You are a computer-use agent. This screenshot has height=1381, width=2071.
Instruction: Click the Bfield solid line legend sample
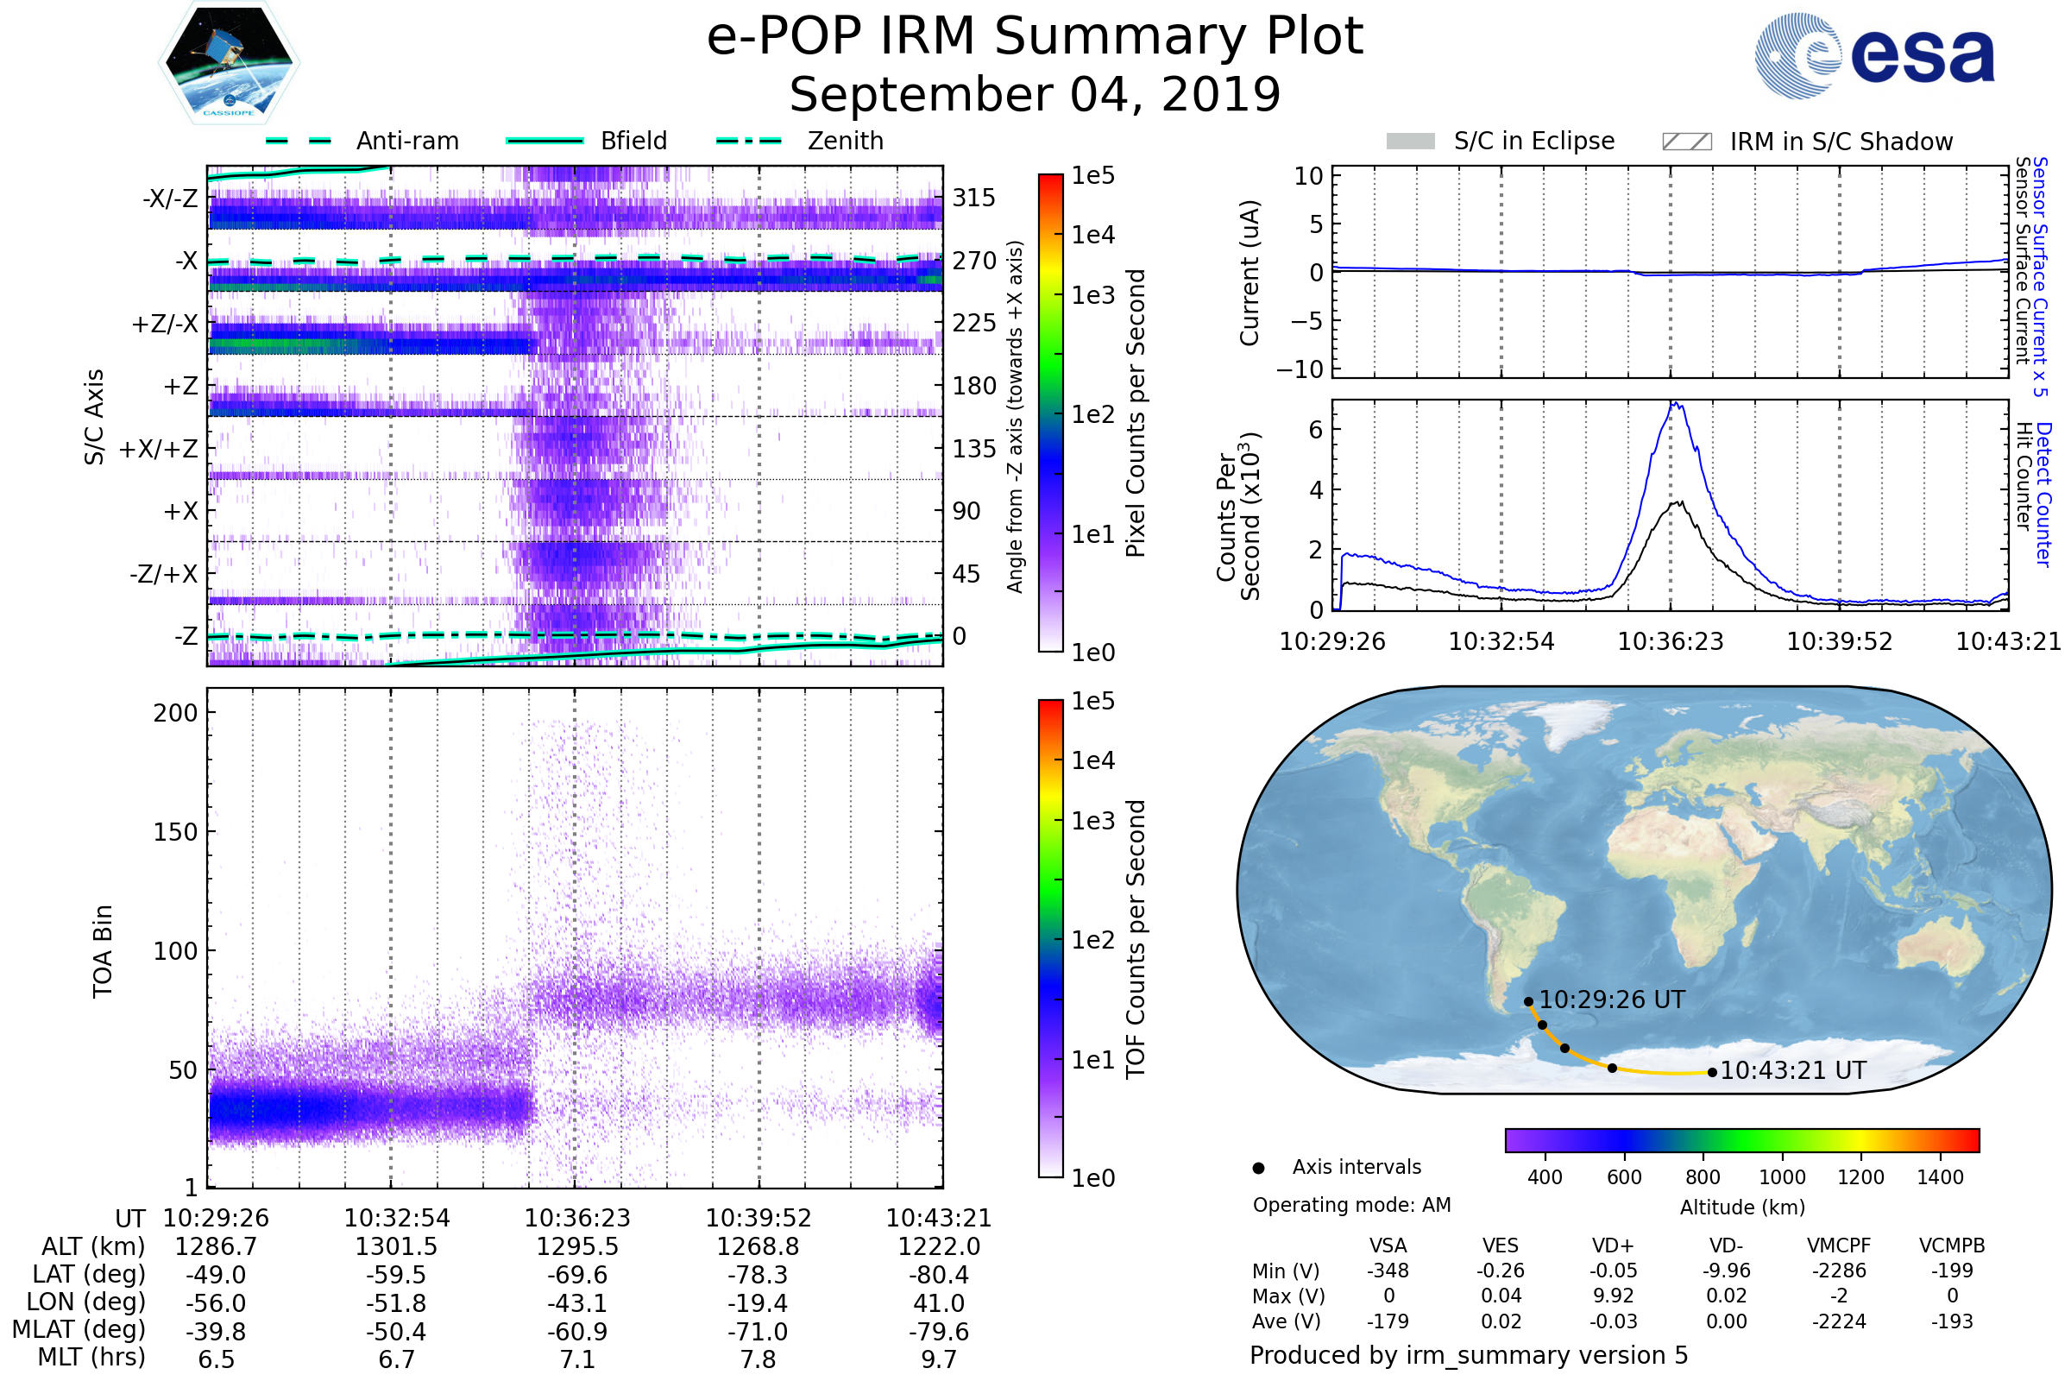coord(545,141)
